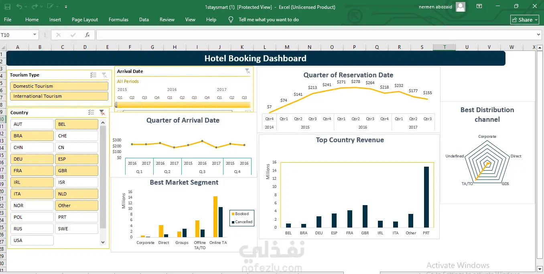Expand the Name Box dropdown arrow
This screenshot has height=274, width=544.
coord(35,35)
